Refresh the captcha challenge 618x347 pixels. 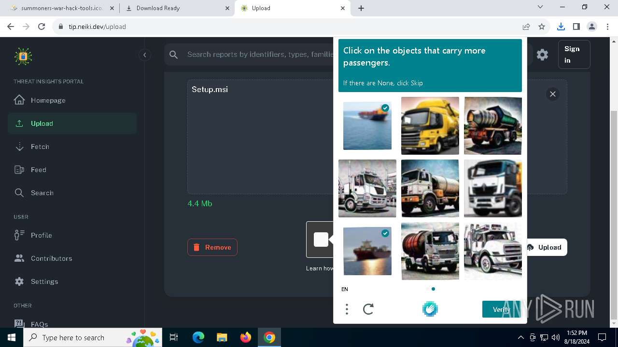[368, 309]
